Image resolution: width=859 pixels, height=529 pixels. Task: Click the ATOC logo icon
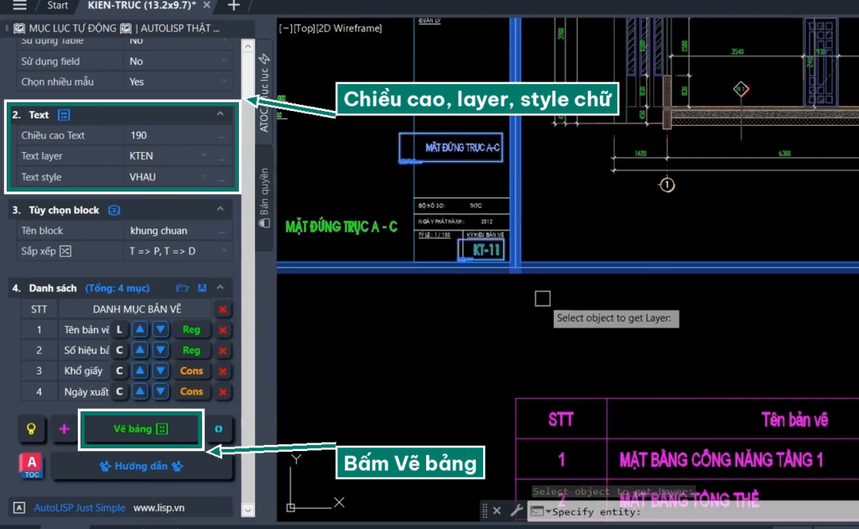pos(32,466)
